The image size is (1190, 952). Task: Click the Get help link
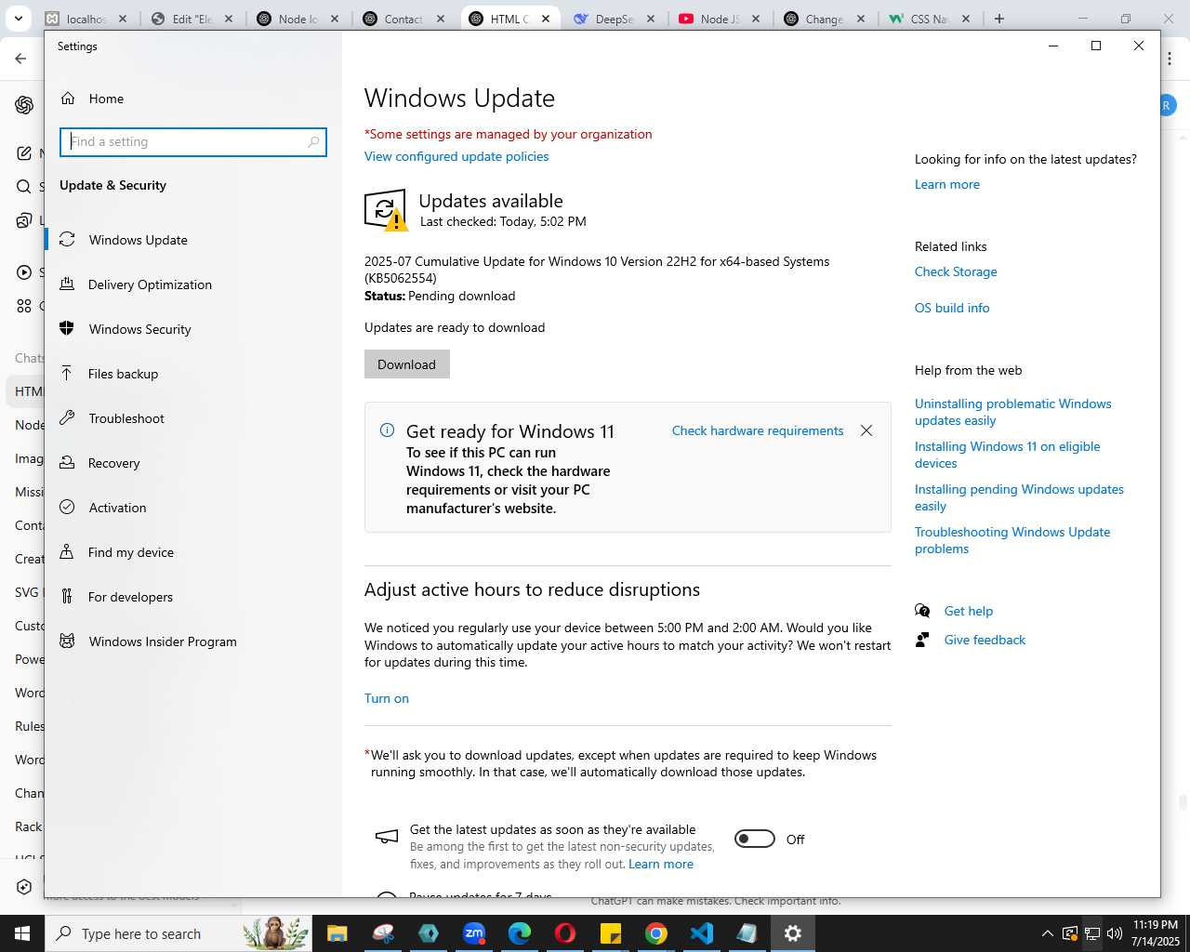point(969,611)
